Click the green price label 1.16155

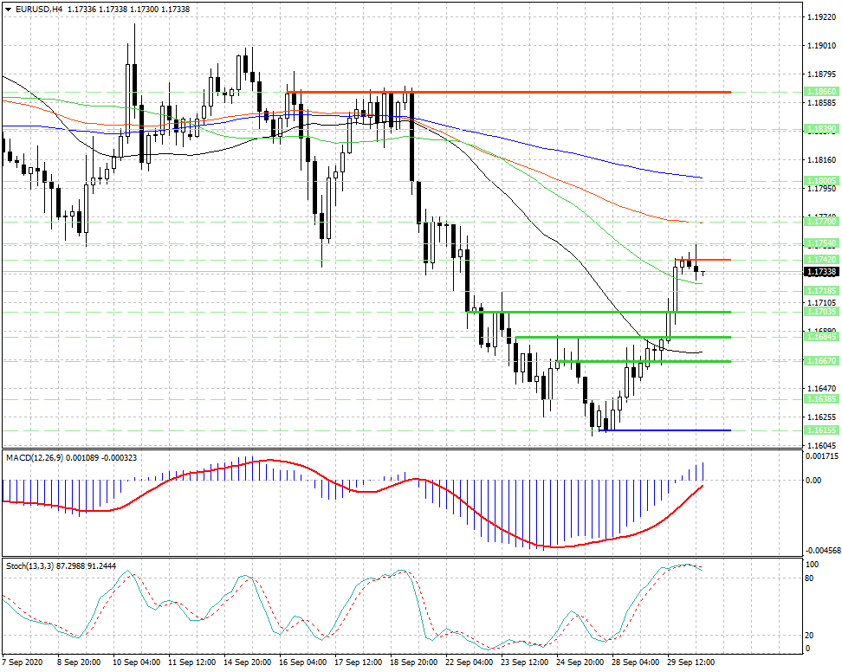click(x=821, y=430)
